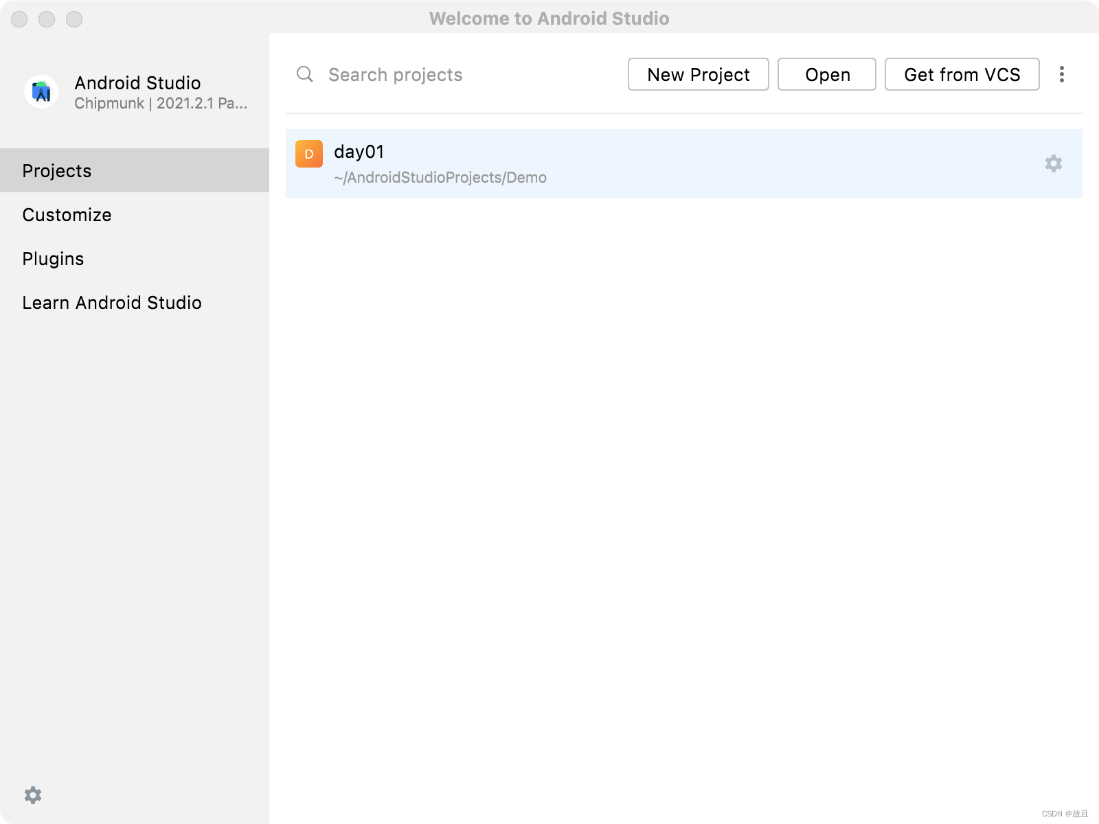1099x824 pixels.
Task: Select the Projects tab in sidebar
Action: pyautogui.click(x=135, y=170)
